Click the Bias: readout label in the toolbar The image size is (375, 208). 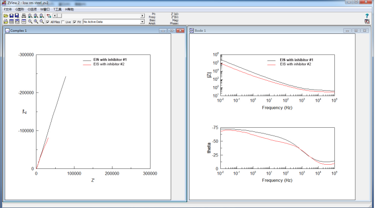pos(152,20)
